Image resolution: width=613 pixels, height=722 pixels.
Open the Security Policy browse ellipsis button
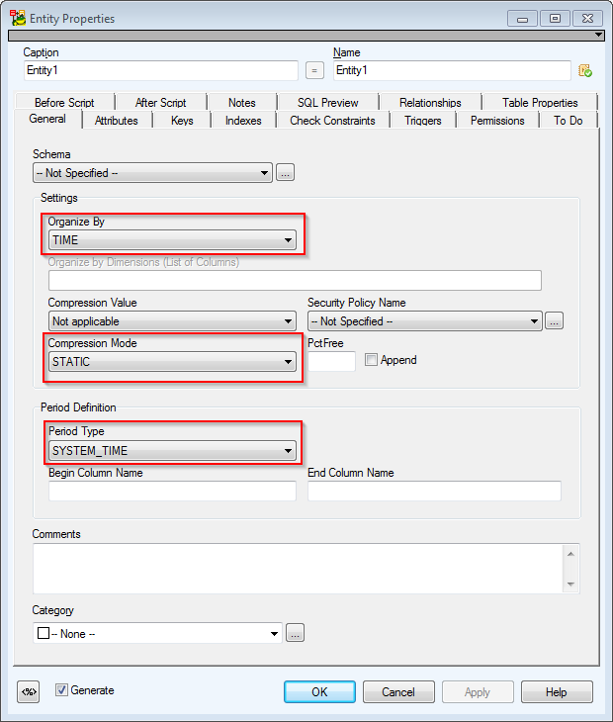pyautogui.click(x=554, y=321)
